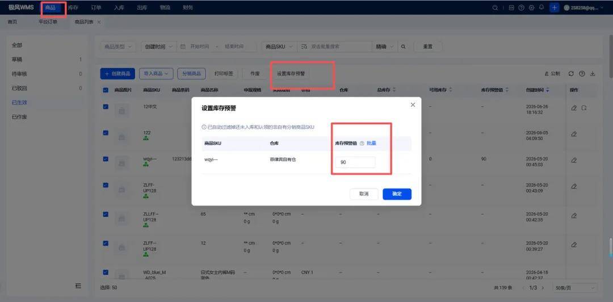Open the 商品SKU search type dropdown
The height and width of the screenshot is (302, 613).
(279, 47)
